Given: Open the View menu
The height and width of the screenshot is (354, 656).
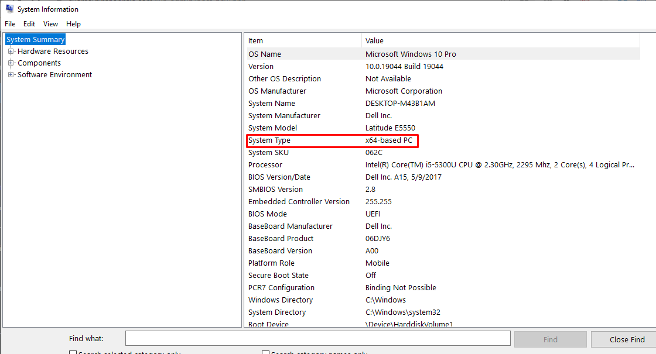Looking at the screenshot, I should click(50, 24).
